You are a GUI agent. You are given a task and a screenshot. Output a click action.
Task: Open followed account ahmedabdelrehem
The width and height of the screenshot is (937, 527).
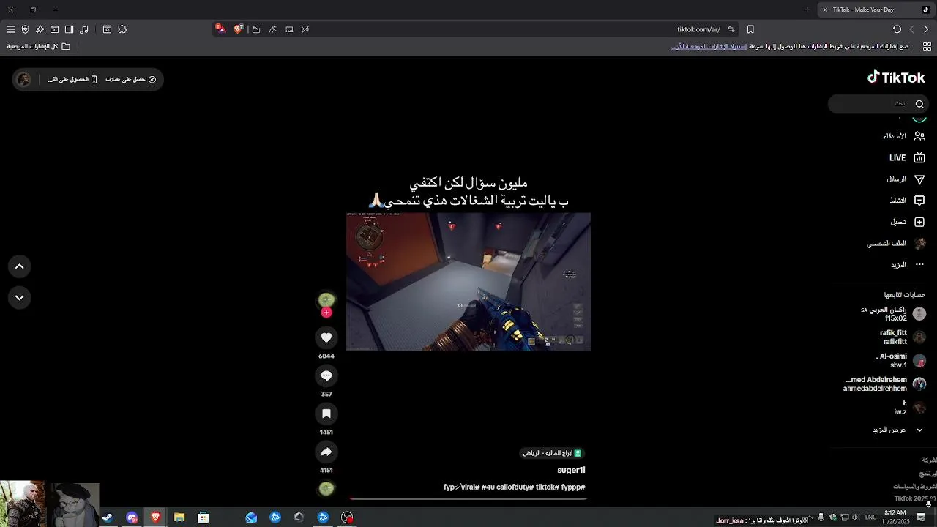[885, 384]
